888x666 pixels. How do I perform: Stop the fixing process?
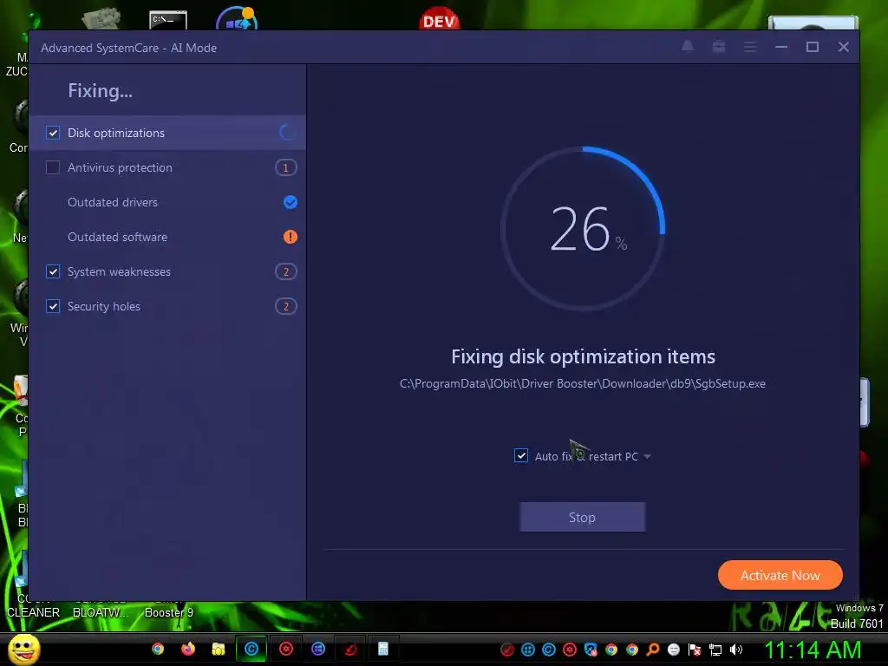click(x=582, y=517)
